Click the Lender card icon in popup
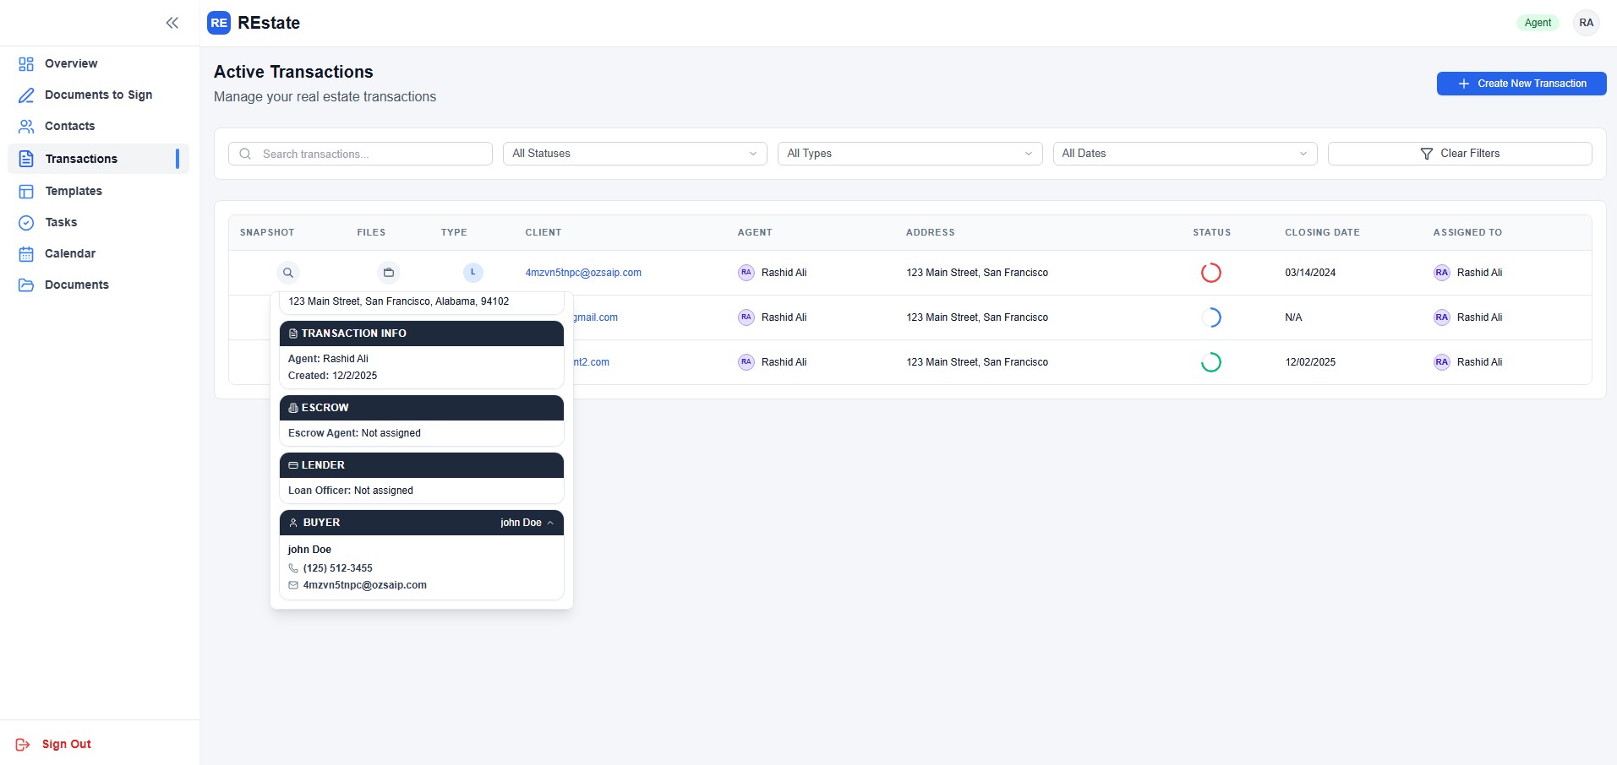The height and width of the screenshot is (765, 1617). point(293,465)
